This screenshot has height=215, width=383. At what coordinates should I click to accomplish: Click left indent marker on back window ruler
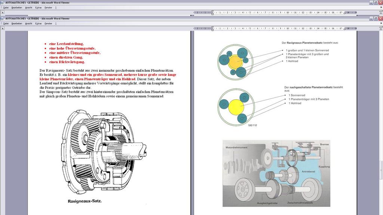coord(212,12)
